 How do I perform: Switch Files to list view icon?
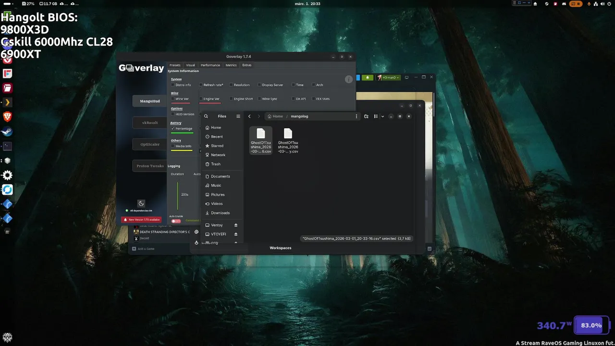point(376,116)
